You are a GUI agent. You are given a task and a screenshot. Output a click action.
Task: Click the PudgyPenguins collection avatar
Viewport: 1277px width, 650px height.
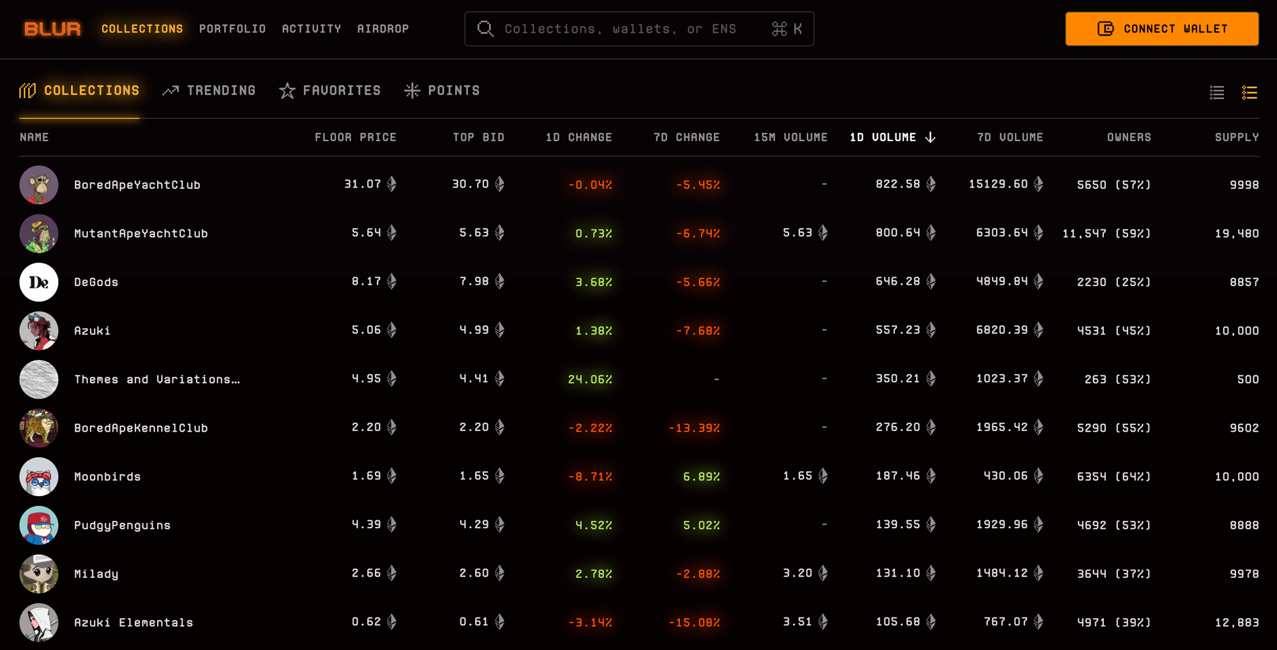tap(39, 525)
